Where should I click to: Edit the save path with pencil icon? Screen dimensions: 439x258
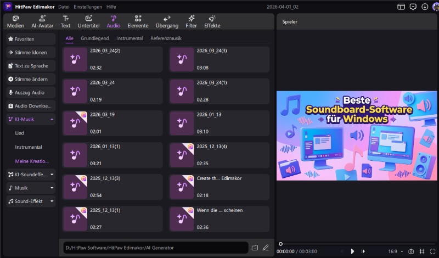point(266,248)
